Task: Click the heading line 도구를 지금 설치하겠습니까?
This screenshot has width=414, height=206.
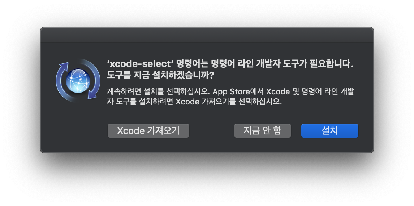Action: (160, 75)
